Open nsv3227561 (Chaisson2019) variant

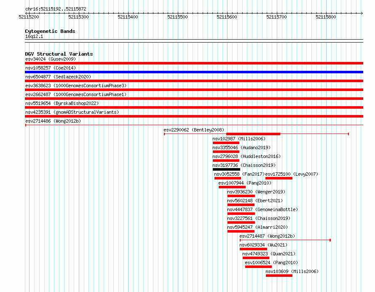click(x=259, y=218)
